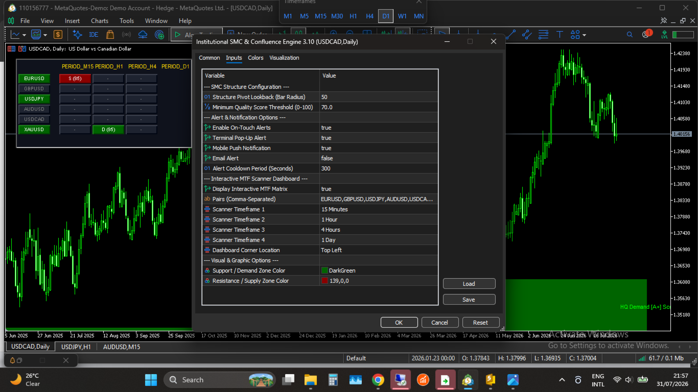
Task: Open the VPS cloud hosting icon
Action: tap(143, 35)
